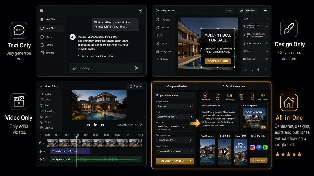Image resolution: width=314 pixels, height=176 pixels.
Task: Click the GENERATE CONTENT button
Action: click(175, 161)
